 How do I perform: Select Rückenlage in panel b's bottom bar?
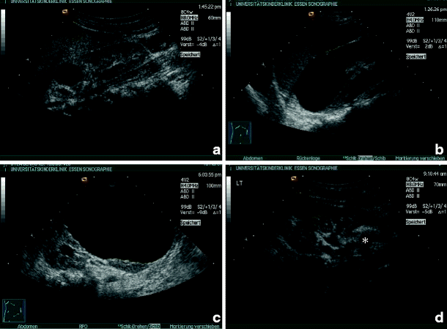click(x=309, y=158)
